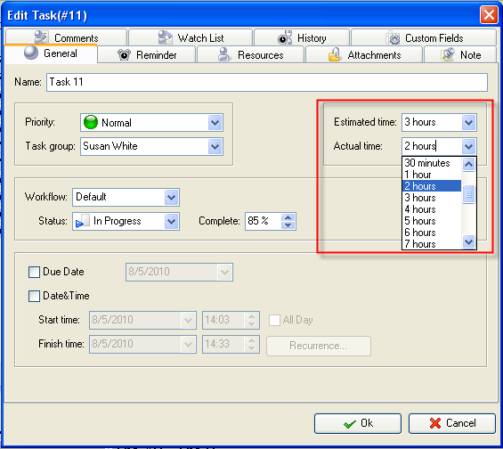The image size is (503, 449).
Task: Click the list's scroll down arrow
Action: [x=468, y=241]
